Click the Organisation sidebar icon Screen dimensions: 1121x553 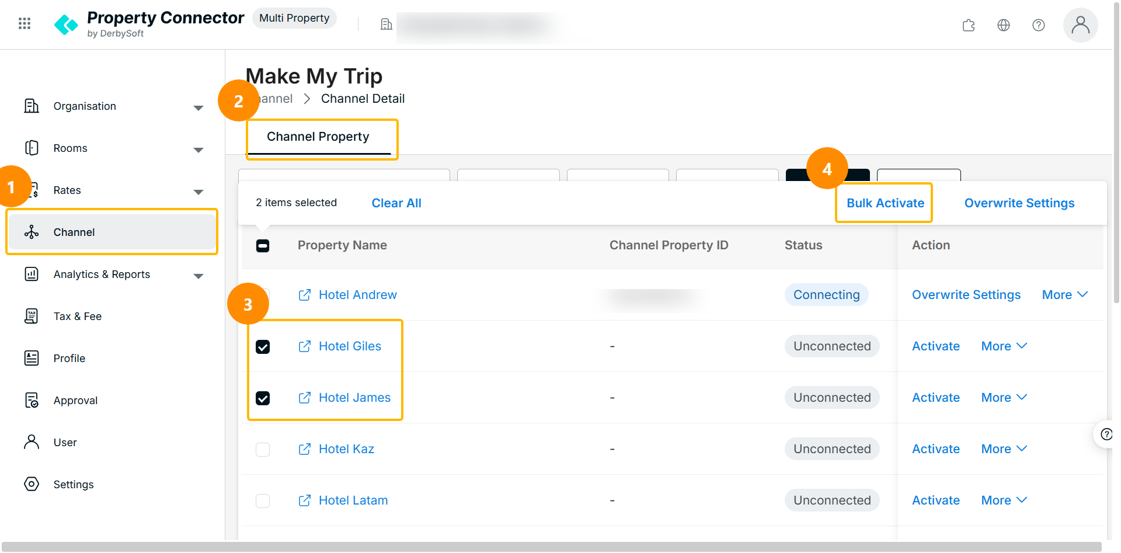pyautogui.click(x=32, y=106)
